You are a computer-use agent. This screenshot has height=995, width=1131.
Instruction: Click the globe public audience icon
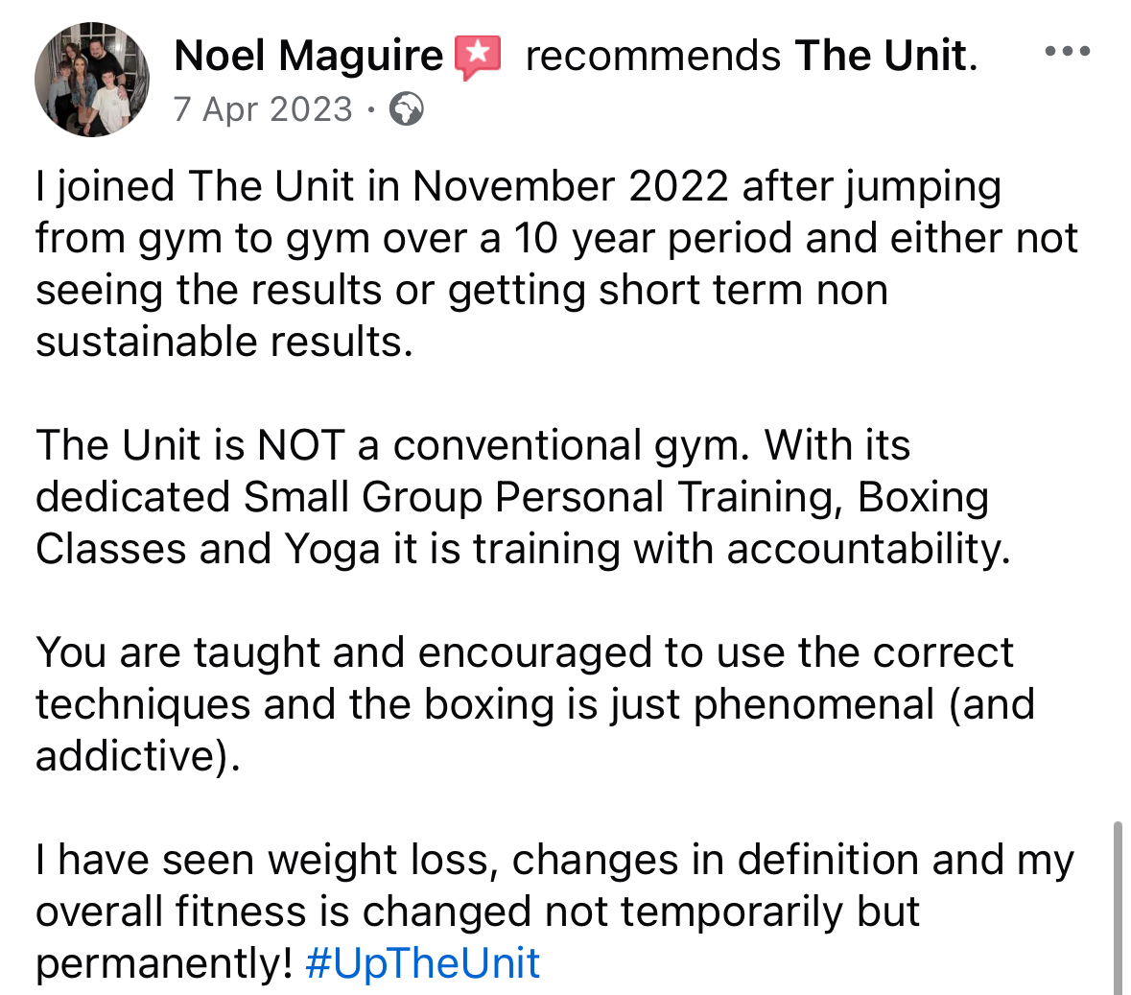tap(407, 109)
